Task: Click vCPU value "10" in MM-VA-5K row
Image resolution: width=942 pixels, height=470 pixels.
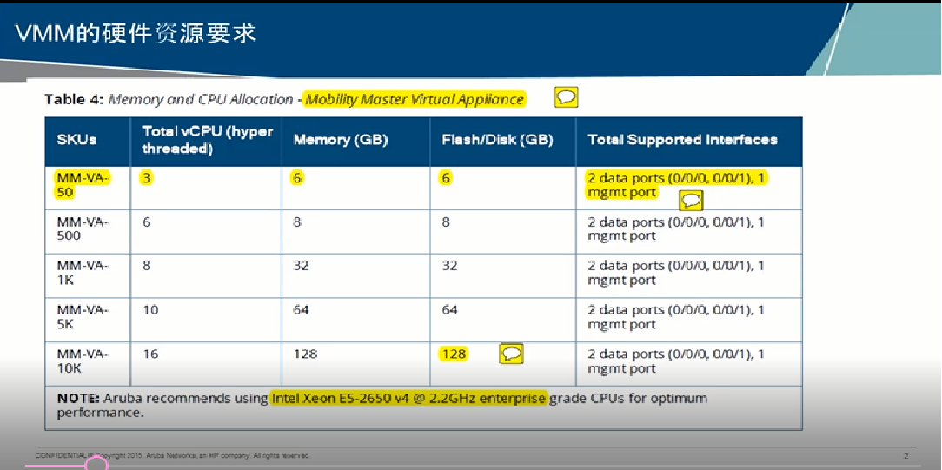Action: click(150, 310)
